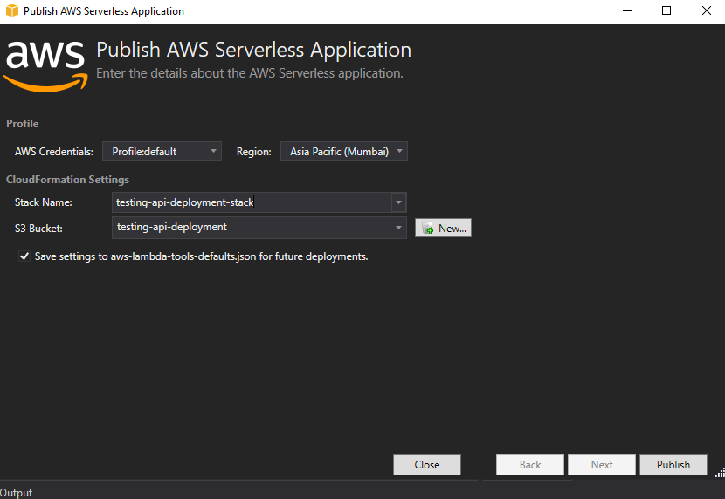Click the "CloudFormation Settings" heading text
725x499 pixels.
pyautogui.click(x=67, y=180)
